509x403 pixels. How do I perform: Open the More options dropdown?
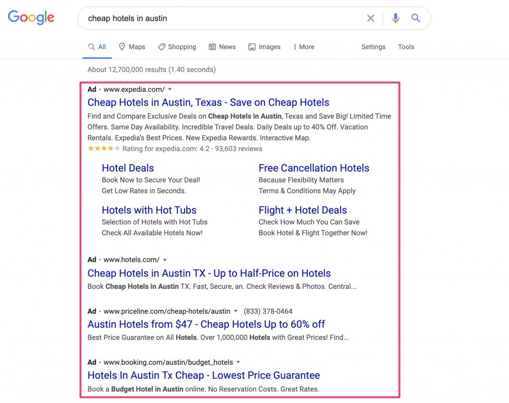pyautogui.click(x=303, y=46)
